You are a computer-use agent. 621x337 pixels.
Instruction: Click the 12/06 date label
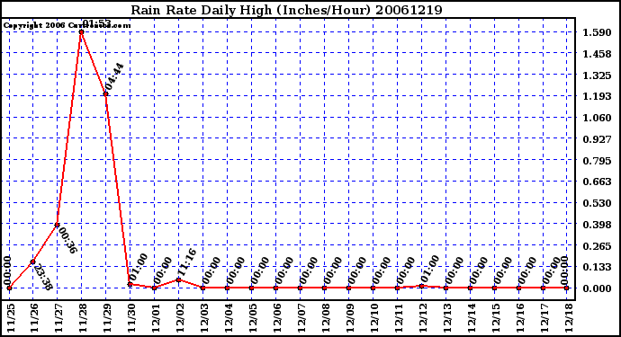tap(277, 318)
